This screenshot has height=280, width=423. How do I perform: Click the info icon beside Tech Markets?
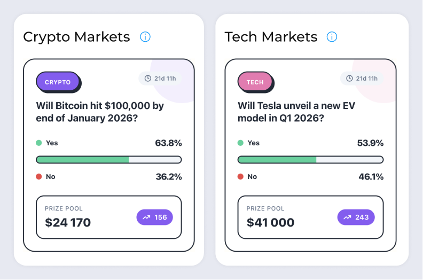pyautogui.click(x=332, y=37)
